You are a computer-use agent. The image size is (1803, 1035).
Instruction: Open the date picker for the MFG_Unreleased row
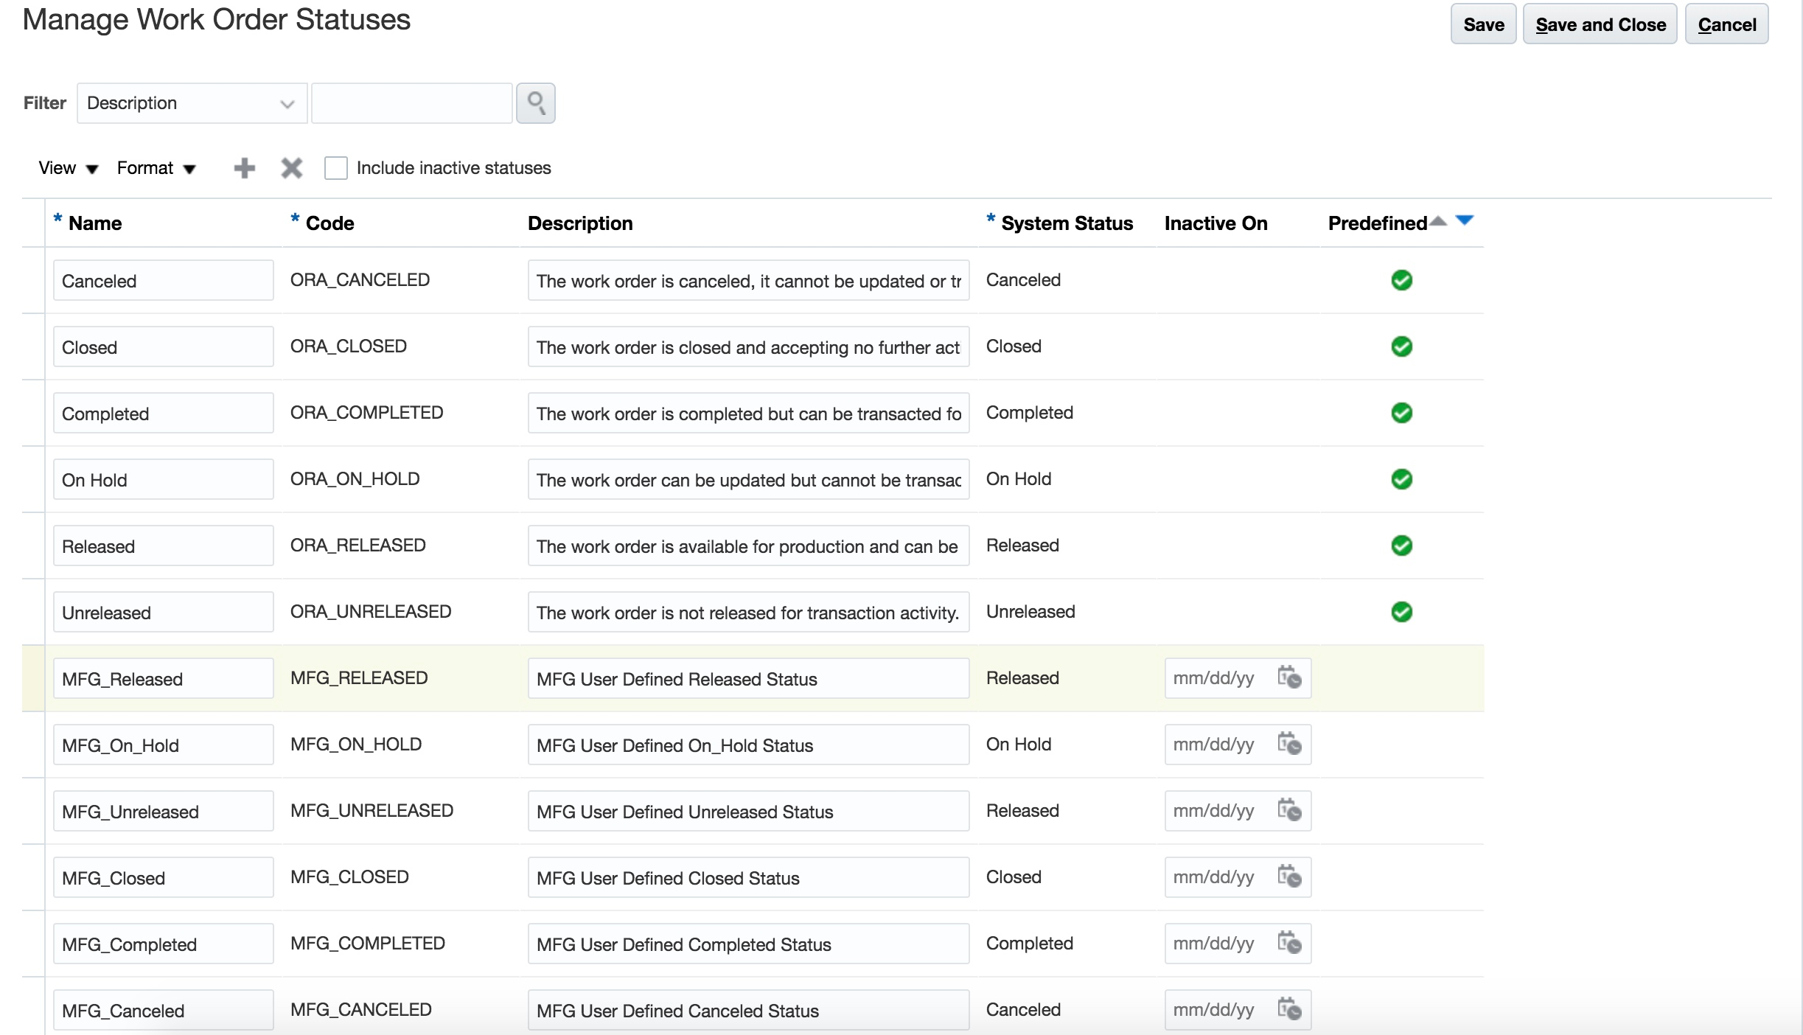pyautogui.click(x=1289, y=810)
